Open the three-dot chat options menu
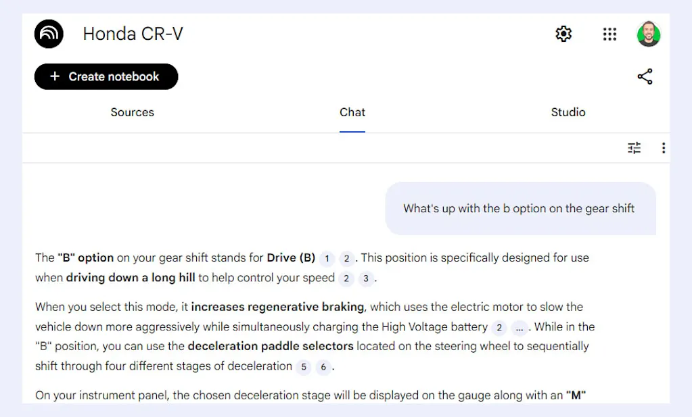 [x=663, y=148]
